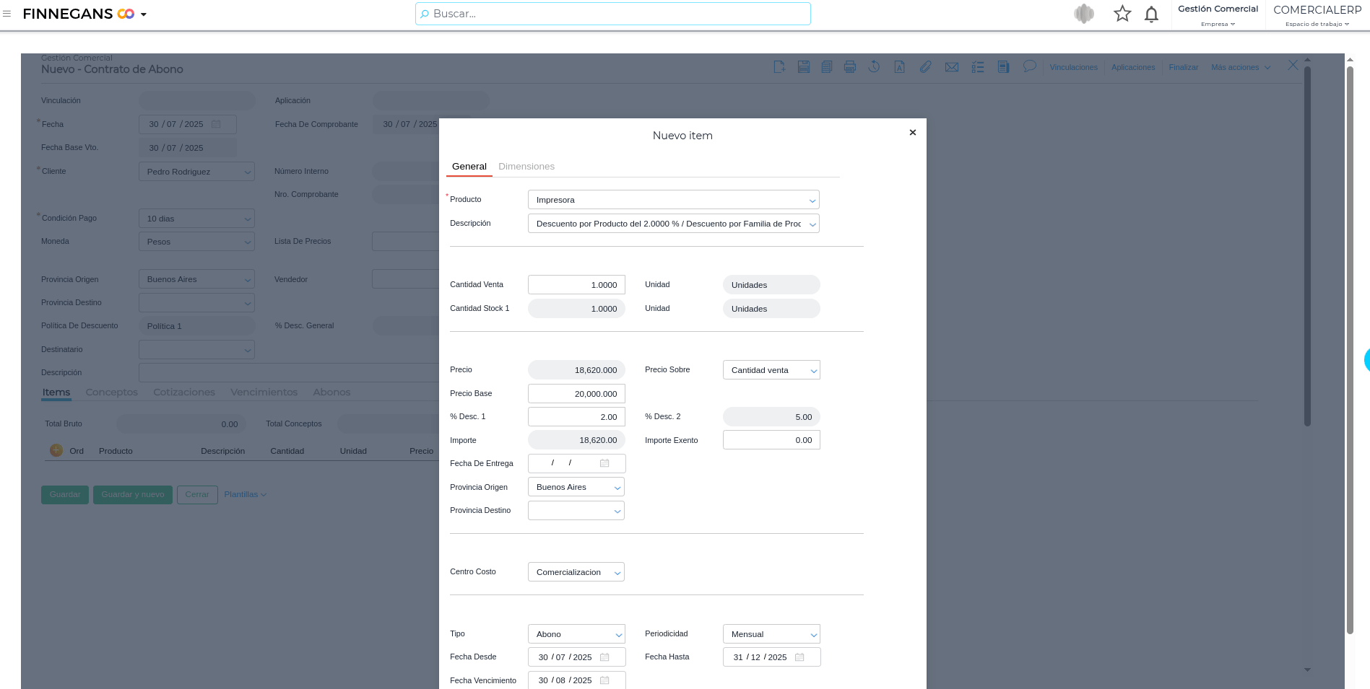Viewport: 1370px width, 689px height.
Task: Click the paperclip attachment icon
Action: pyautogui.click(x=925, y=67)
